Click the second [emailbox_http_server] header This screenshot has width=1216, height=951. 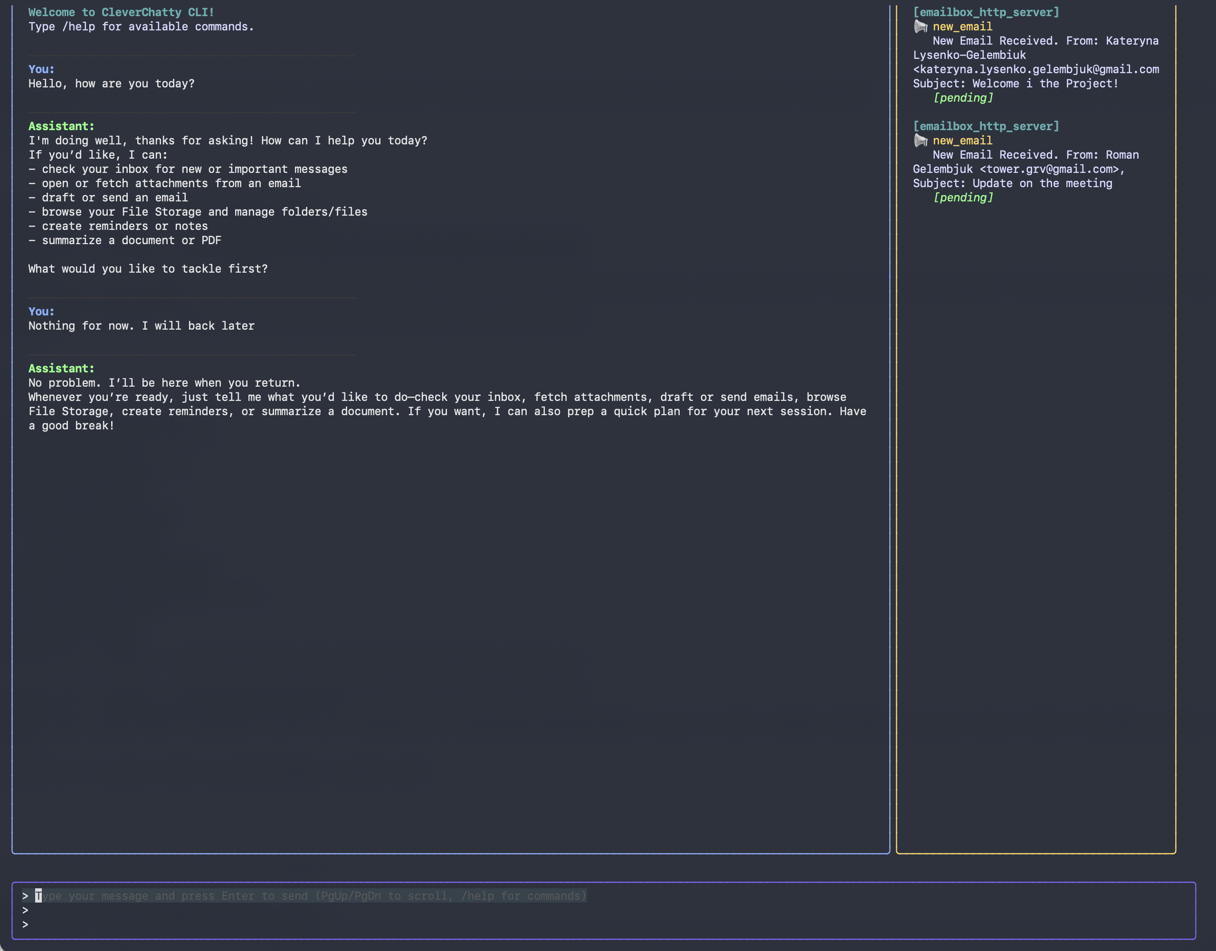pyautogui.click(x=986, y=126)
